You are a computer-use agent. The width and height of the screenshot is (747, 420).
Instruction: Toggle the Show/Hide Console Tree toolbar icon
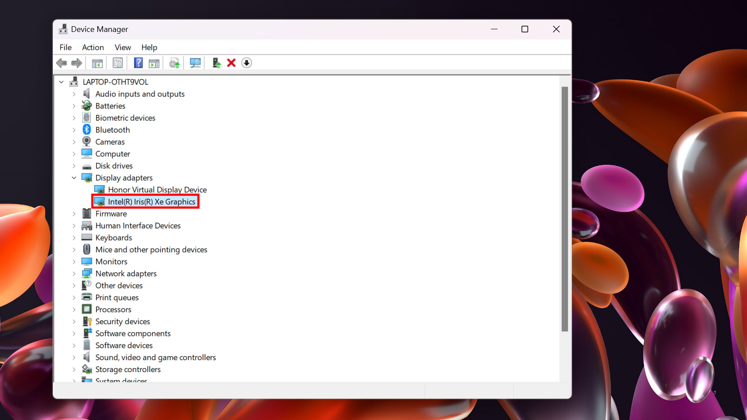point(97,63)
